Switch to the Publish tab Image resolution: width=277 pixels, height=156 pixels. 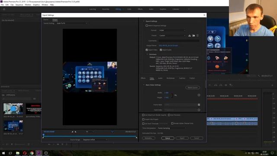tap(192, 78)
